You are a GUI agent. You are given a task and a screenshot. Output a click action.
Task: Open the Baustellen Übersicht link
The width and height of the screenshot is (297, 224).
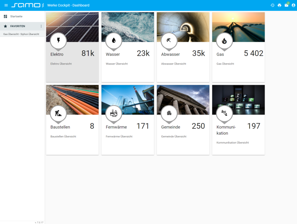click(63, 136)
